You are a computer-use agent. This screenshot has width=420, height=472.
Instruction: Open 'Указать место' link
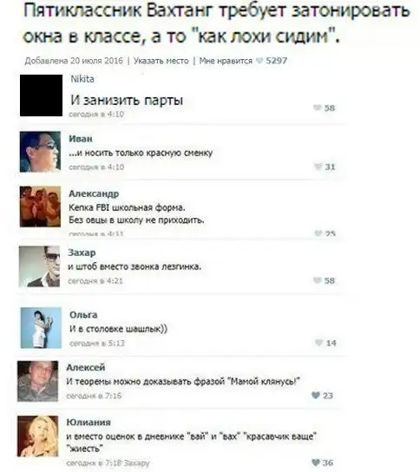click(161, 61)
